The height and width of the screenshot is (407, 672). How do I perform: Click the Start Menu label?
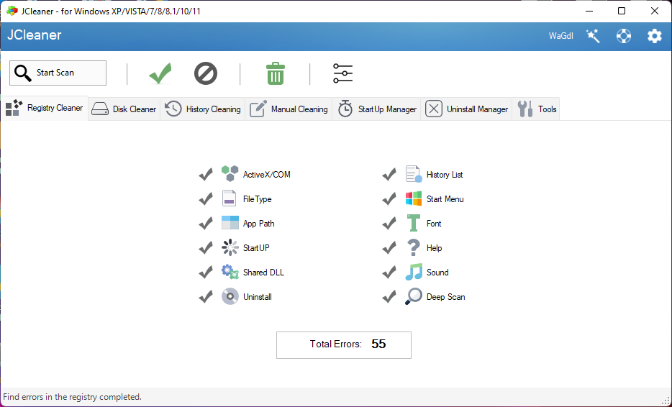tap(445, 199)
